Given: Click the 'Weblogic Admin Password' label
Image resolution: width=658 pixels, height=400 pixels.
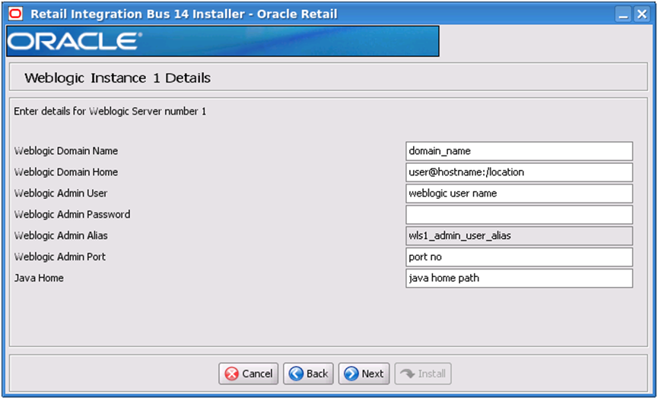Looking at the screenshot, I should click(72, 215).
